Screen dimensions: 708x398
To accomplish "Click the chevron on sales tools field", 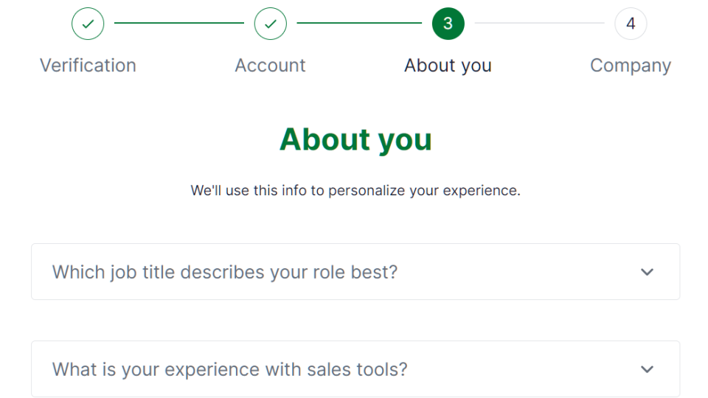I will coord(647,369).
